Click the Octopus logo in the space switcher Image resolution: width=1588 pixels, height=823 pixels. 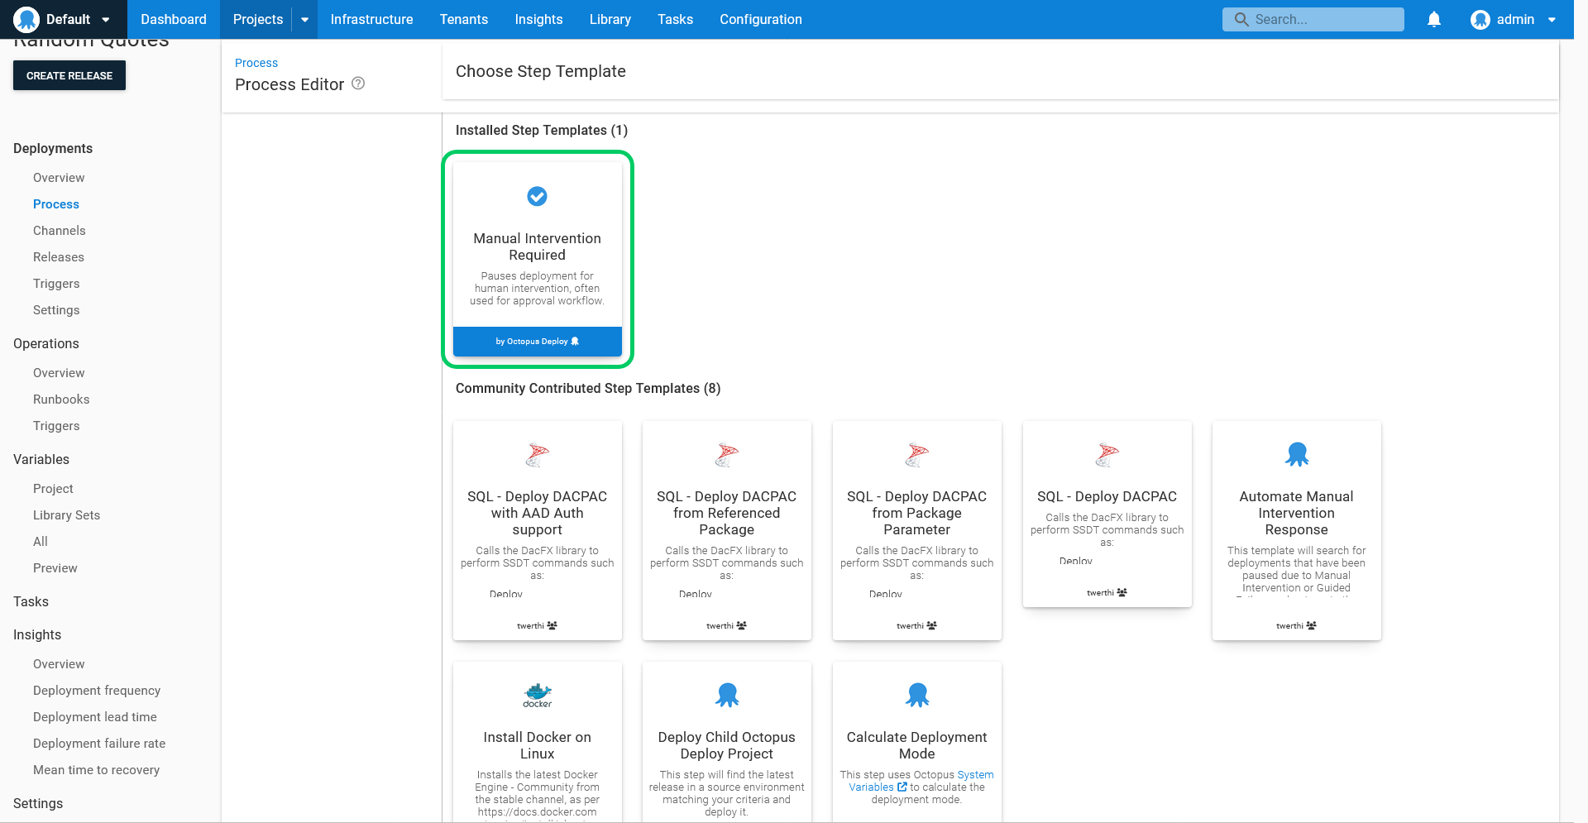26,19
